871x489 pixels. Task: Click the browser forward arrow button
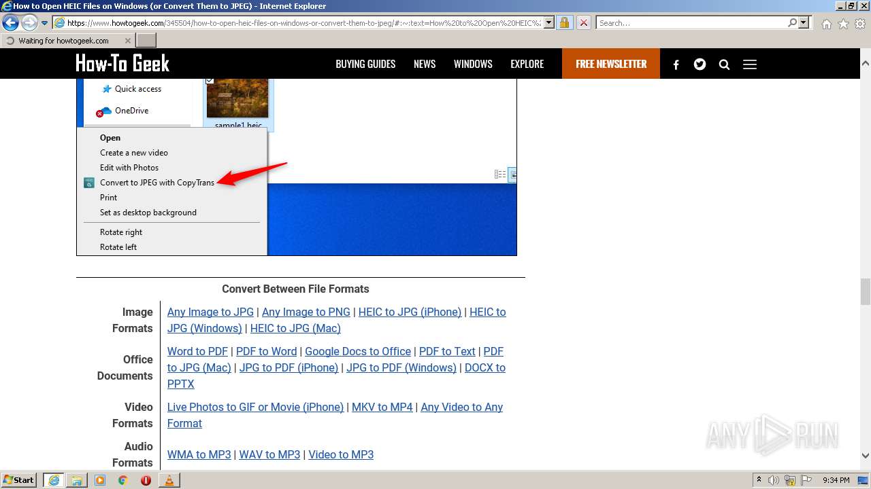click(x=29, y=22)
